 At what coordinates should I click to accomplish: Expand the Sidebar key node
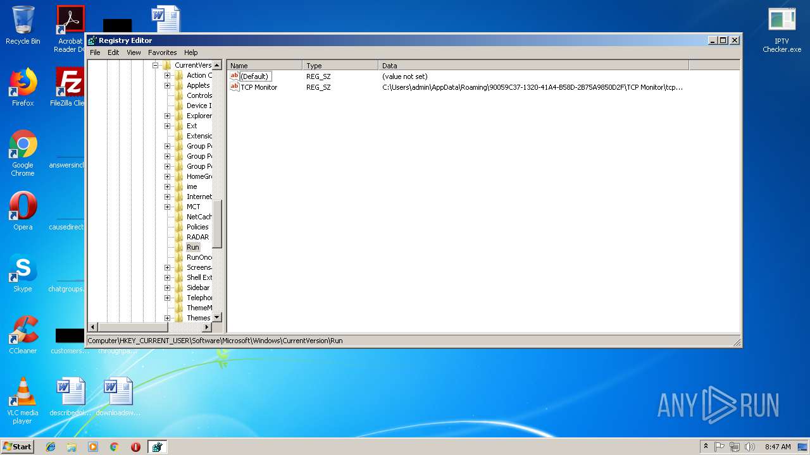click(x=167, y=288)
